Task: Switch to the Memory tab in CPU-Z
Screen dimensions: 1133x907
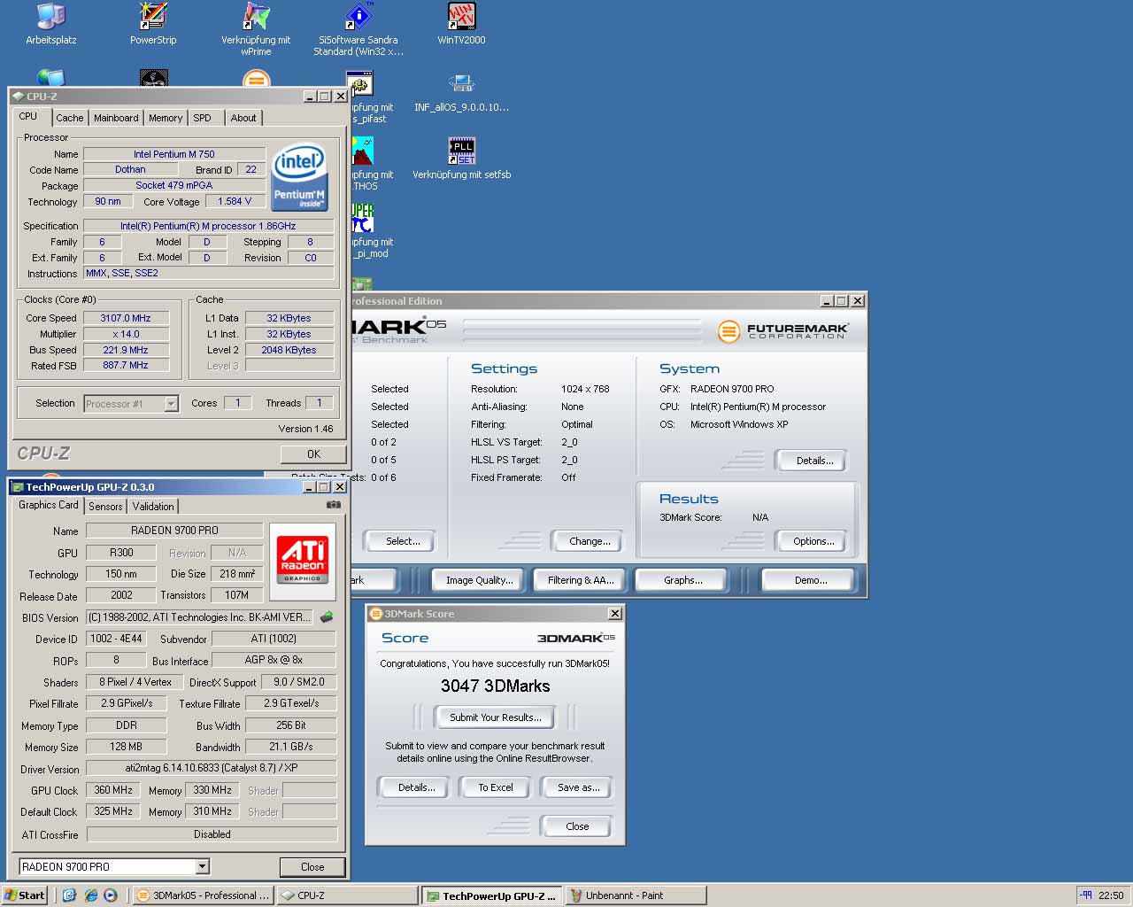Action: pos(166,118)
